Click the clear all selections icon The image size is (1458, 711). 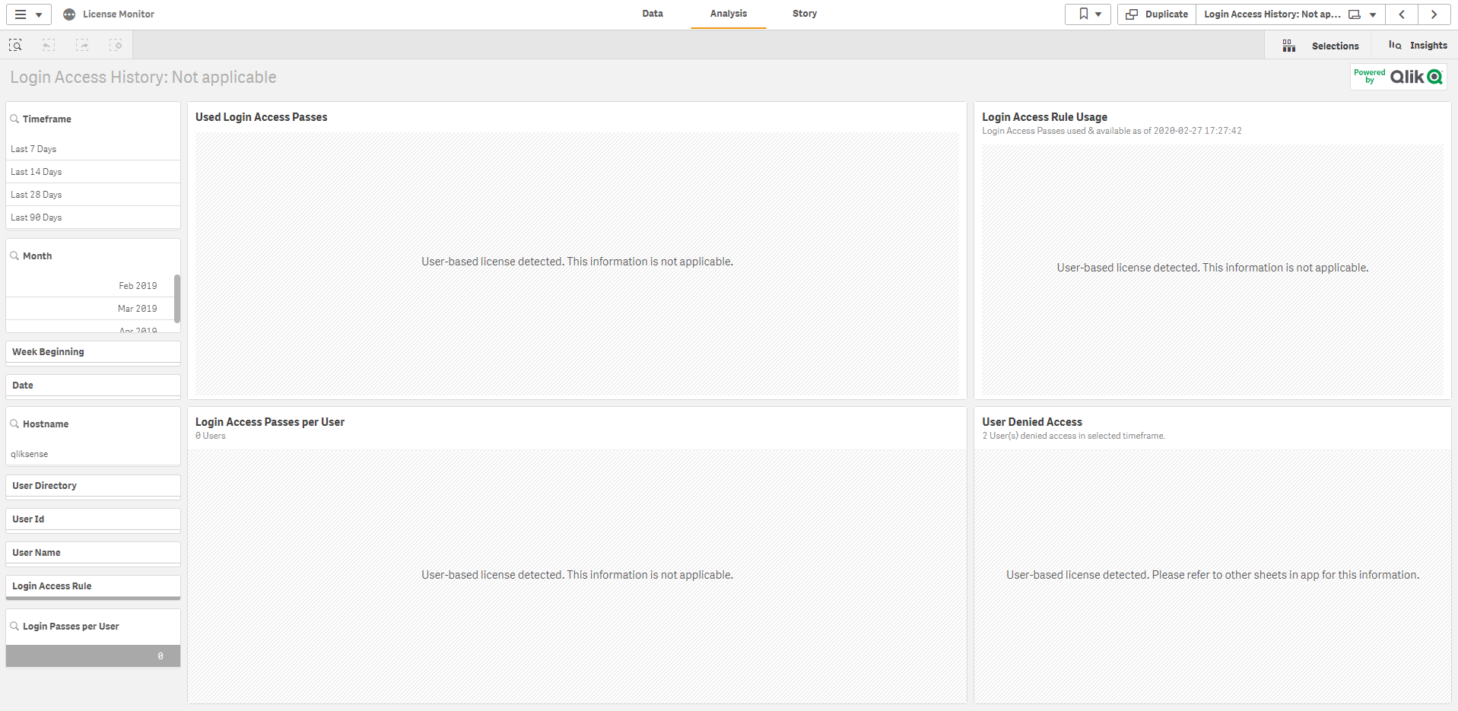(116, 46)
